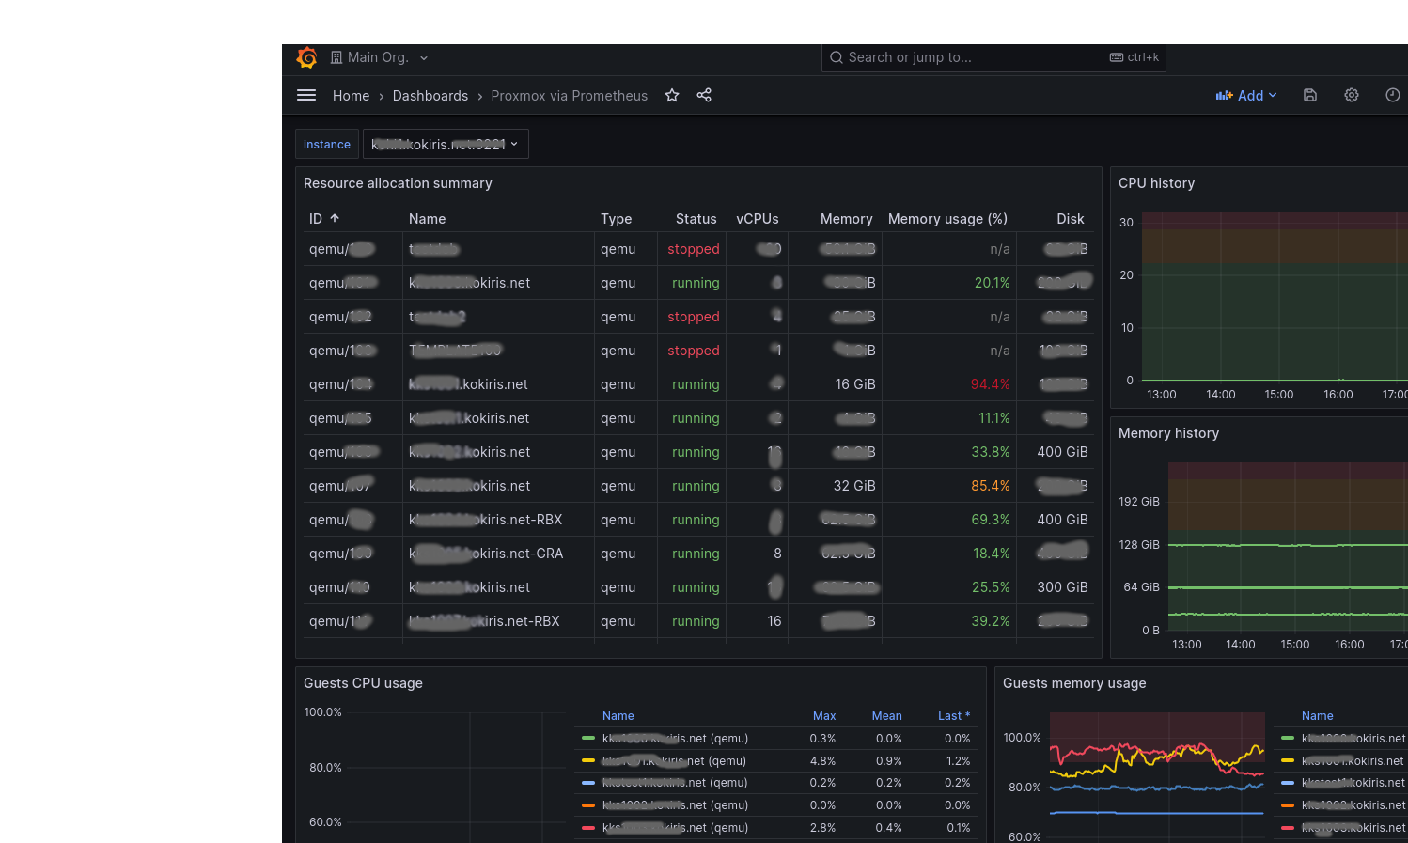
Task: Navigate to Dashboards breadcrumb
Action: pos(430,96)
